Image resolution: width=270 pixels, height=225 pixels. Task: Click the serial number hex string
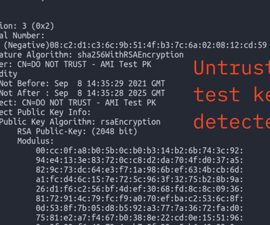pos(158,45)
